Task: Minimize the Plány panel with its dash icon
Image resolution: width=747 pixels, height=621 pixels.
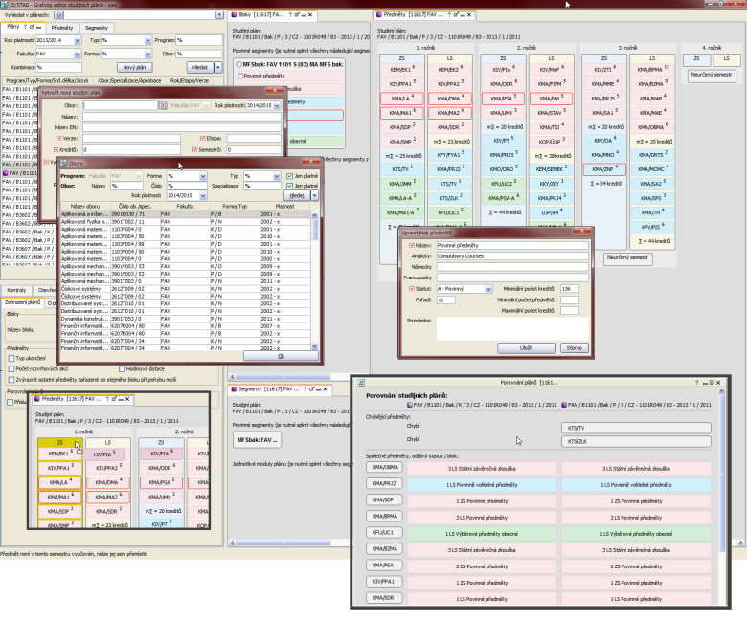Action: click(39, 27)
